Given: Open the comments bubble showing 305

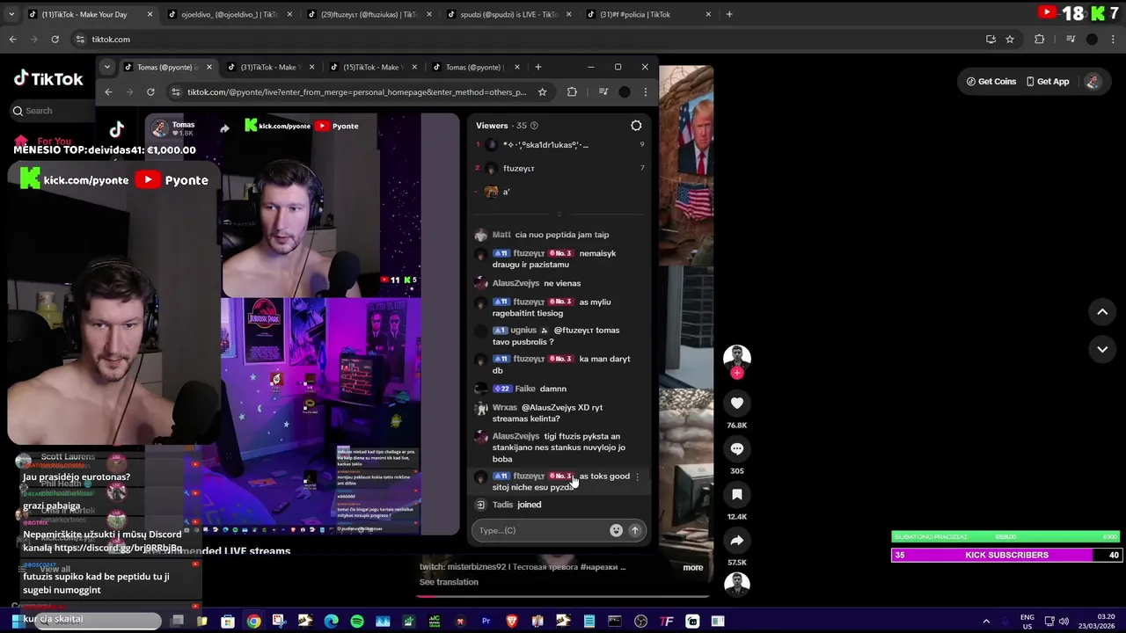Looking at the screenshot, I should 737,448.
